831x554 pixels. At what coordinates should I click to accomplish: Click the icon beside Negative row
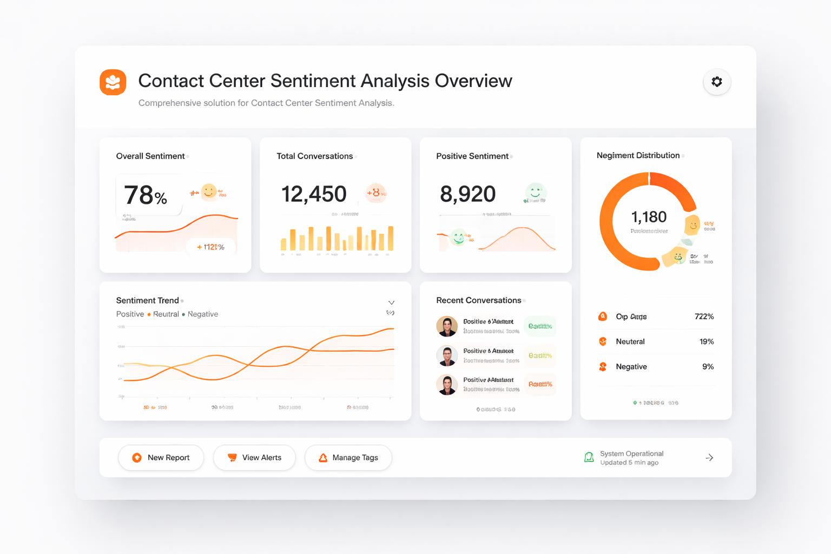click(603, 367)
